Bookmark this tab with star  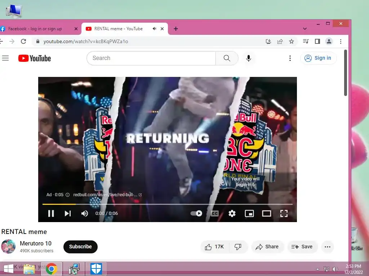[x=291, y=42]
